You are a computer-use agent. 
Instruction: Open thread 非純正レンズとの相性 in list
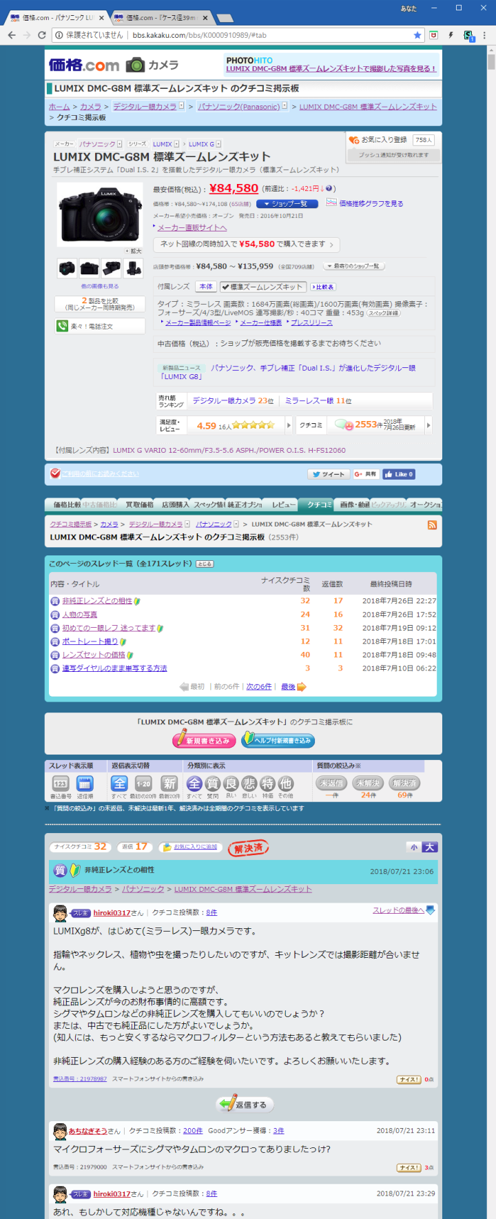coord(97,601)
